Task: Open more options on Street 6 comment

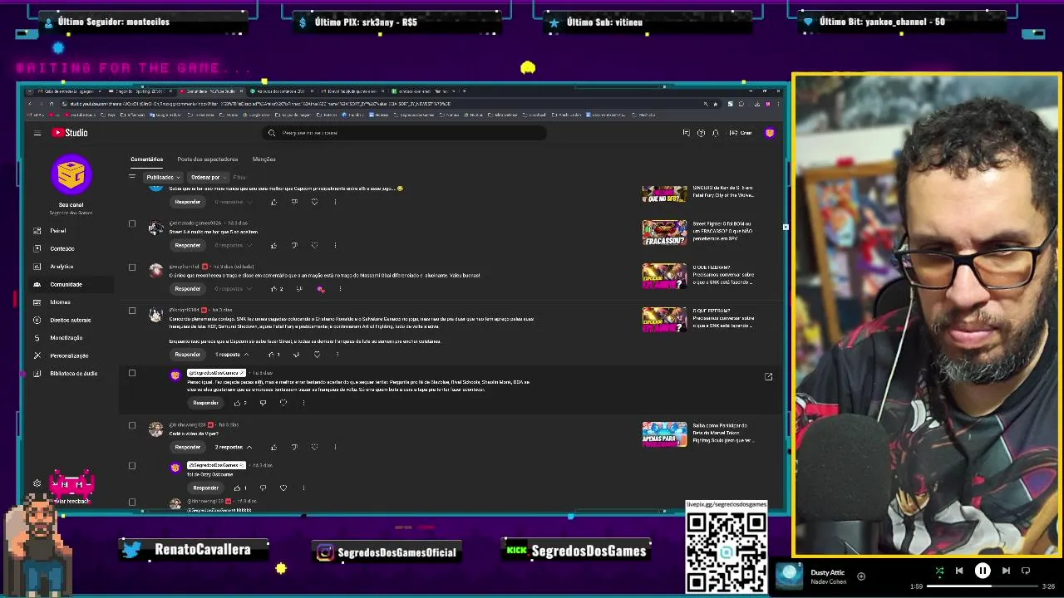Action: click(x=335, y=245)
